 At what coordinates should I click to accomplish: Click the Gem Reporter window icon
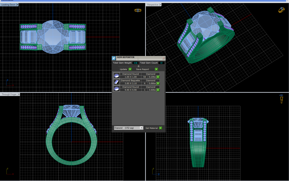[x=114, y=58]
